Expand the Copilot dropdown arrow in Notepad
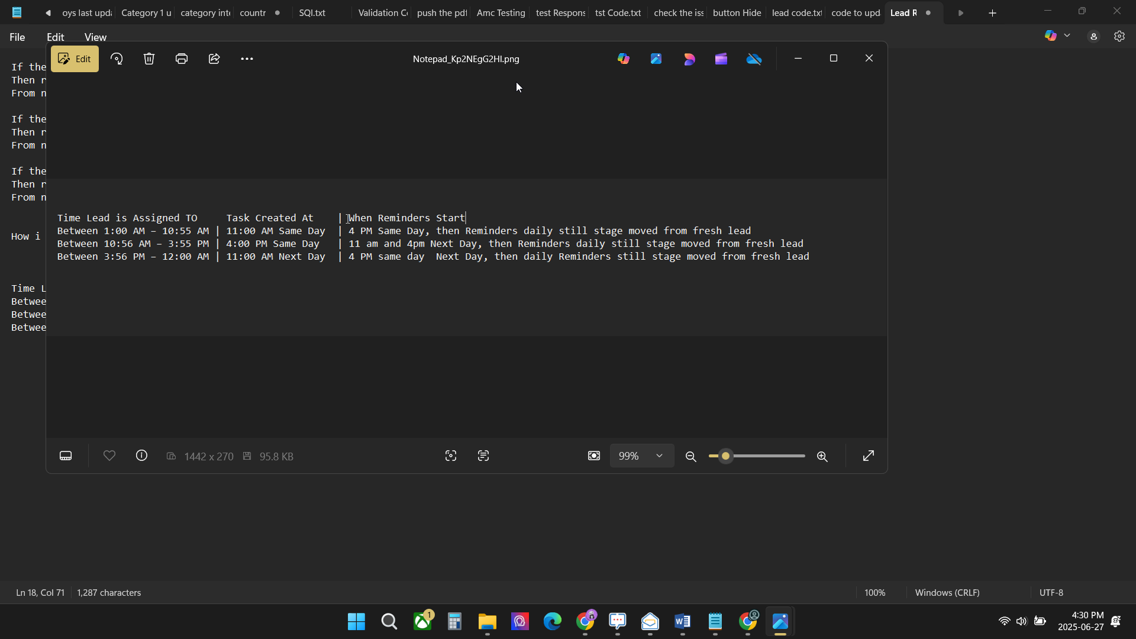 (x=1067, y=36)
